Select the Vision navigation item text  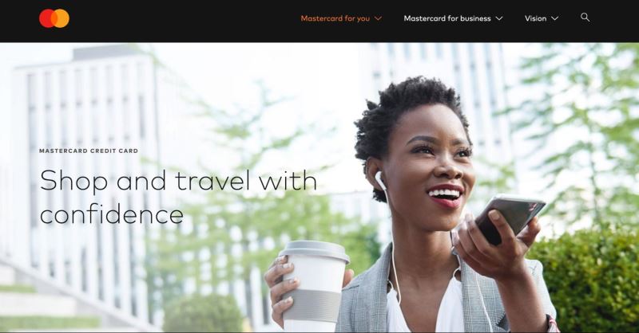tap(535, 18)
